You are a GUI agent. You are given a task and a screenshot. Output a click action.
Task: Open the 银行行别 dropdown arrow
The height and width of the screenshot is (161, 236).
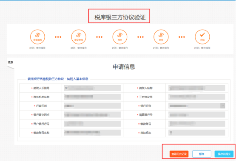click(x=222, y=106)
